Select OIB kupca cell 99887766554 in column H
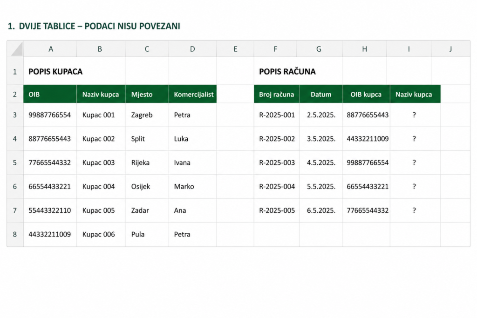Screen dimensions: 477x318 [x=367, y=162]
